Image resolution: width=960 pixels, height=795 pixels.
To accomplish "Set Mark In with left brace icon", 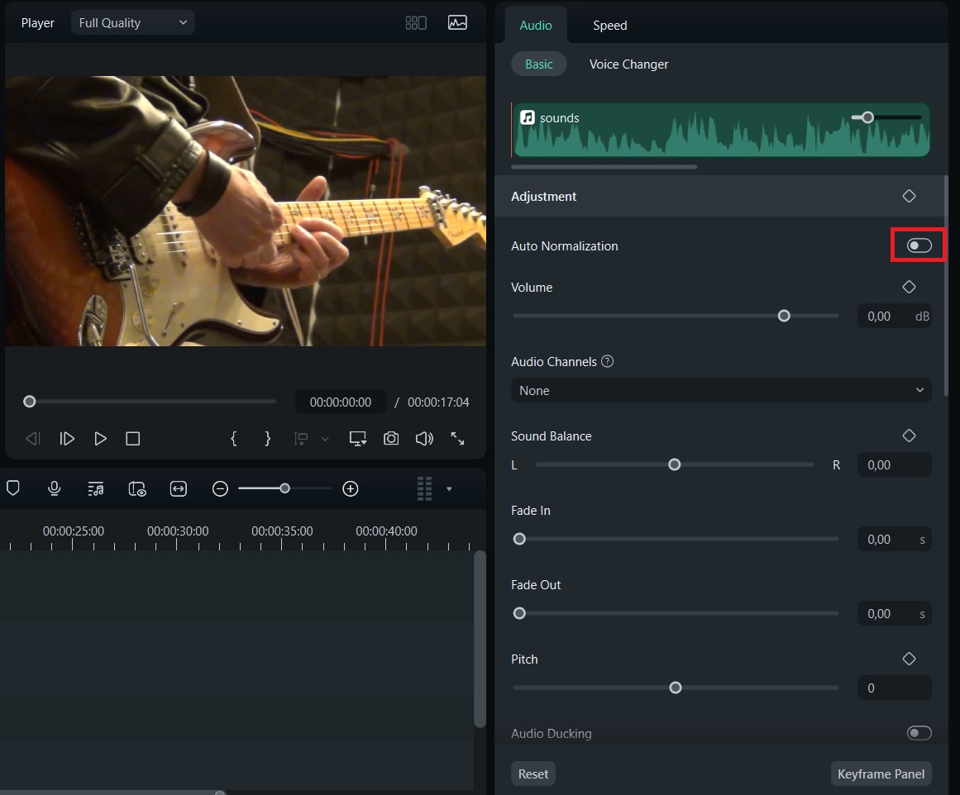I will tap(233, 439).
